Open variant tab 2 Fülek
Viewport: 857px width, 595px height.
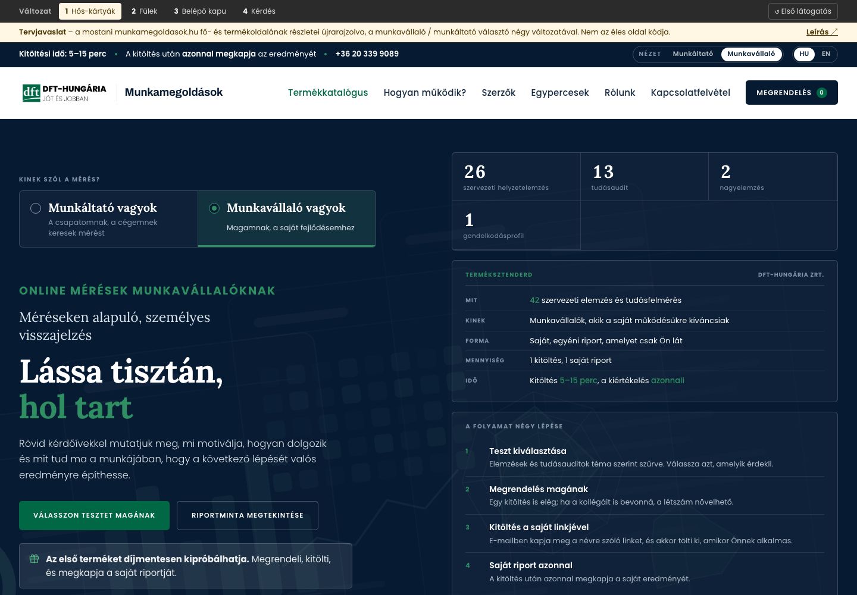click(x=145, y=11)
